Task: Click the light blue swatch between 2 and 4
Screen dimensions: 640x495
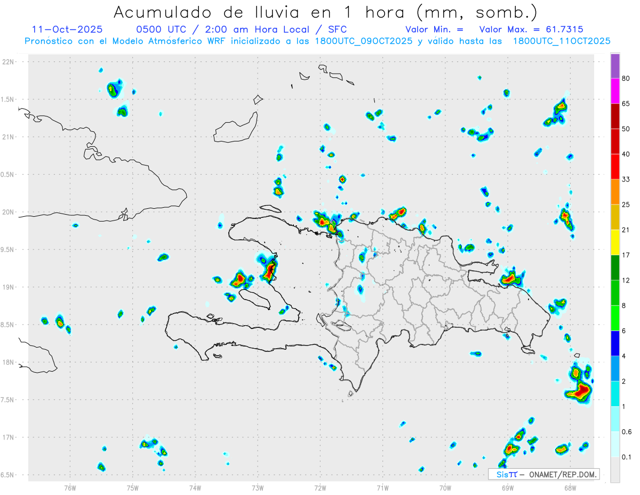Action: 615,368
